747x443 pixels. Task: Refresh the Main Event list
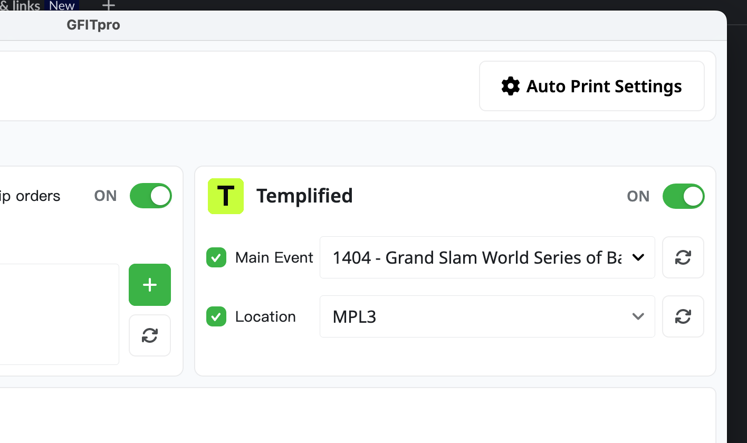point(683,257)
